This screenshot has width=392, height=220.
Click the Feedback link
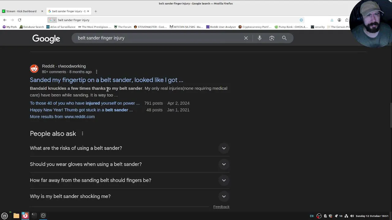click(x=221, y=207)
